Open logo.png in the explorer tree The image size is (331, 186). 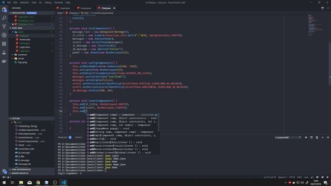22,62
